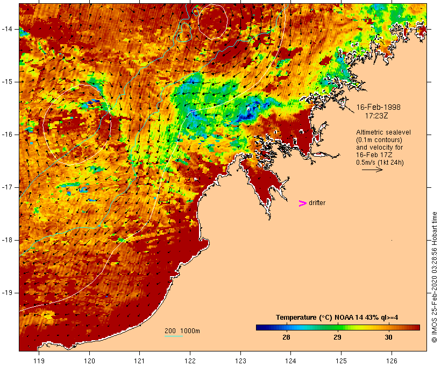The height and width of the screenshot is (366, 441).
Task: Click the cyan 200m depth contour legend line
Action: pos(174,336)
